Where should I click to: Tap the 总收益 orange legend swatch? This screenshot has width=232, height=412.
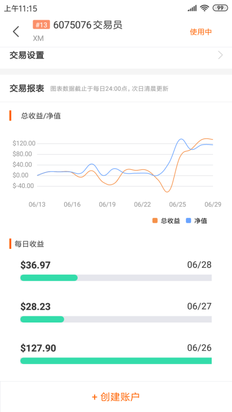click(155, 221)
